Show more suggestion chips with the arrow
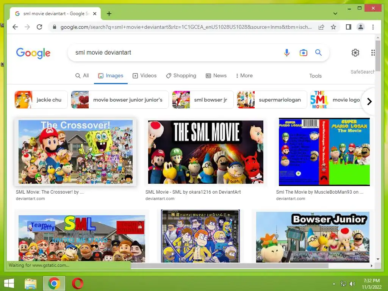388x291 pixels. (x=369, y=102)
